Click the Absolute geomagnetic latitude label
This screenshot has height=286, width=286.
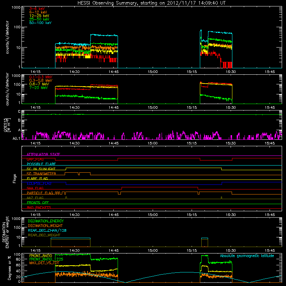click(247, 256)
